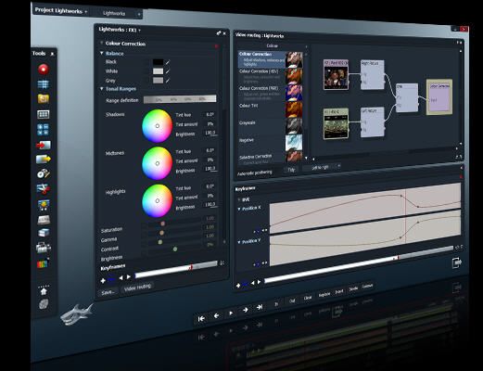This screenshot has height=371, width=483.
Task: Add keyframe in Colour Correction panel
Action: (x=103, y=281)
